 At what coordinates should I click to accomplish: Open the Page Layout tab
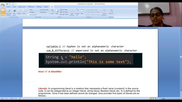[x=22, y=7]
